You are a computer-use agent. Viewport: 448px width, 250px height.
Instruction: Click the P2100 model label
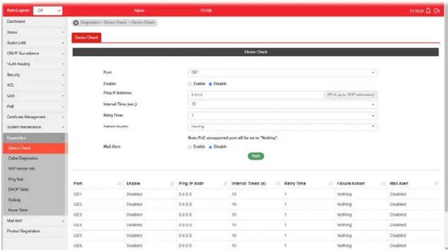coord(206,10)
